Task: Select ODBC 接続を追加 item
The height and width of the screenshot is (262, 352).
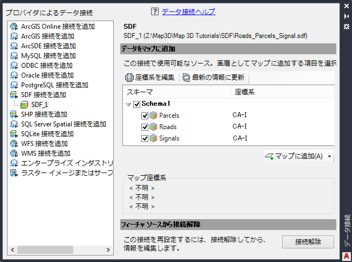Action: (47, 66)
